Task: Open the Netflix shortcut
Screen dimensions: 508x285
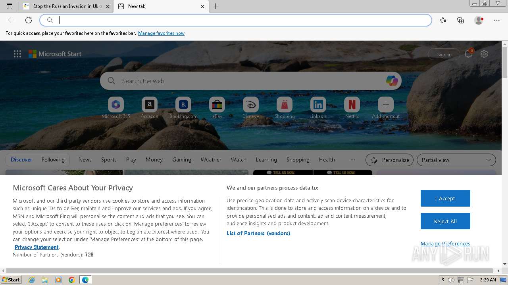Action: (352, 108)
